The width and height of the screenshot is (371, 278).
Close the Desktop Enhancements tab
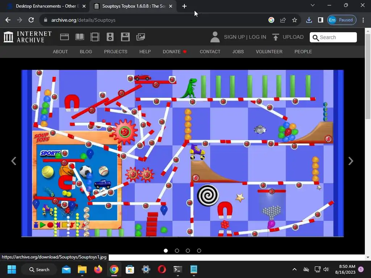84,6
